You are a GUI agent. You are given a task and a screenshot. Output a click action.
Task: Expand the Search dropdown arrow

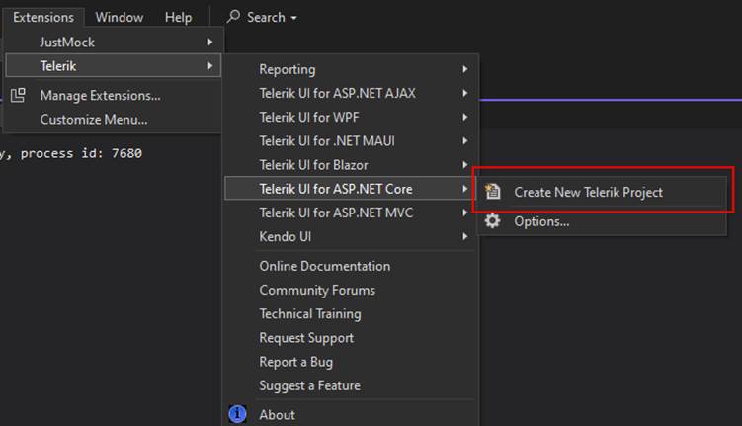pyautogui.click(x=293, y=18)
